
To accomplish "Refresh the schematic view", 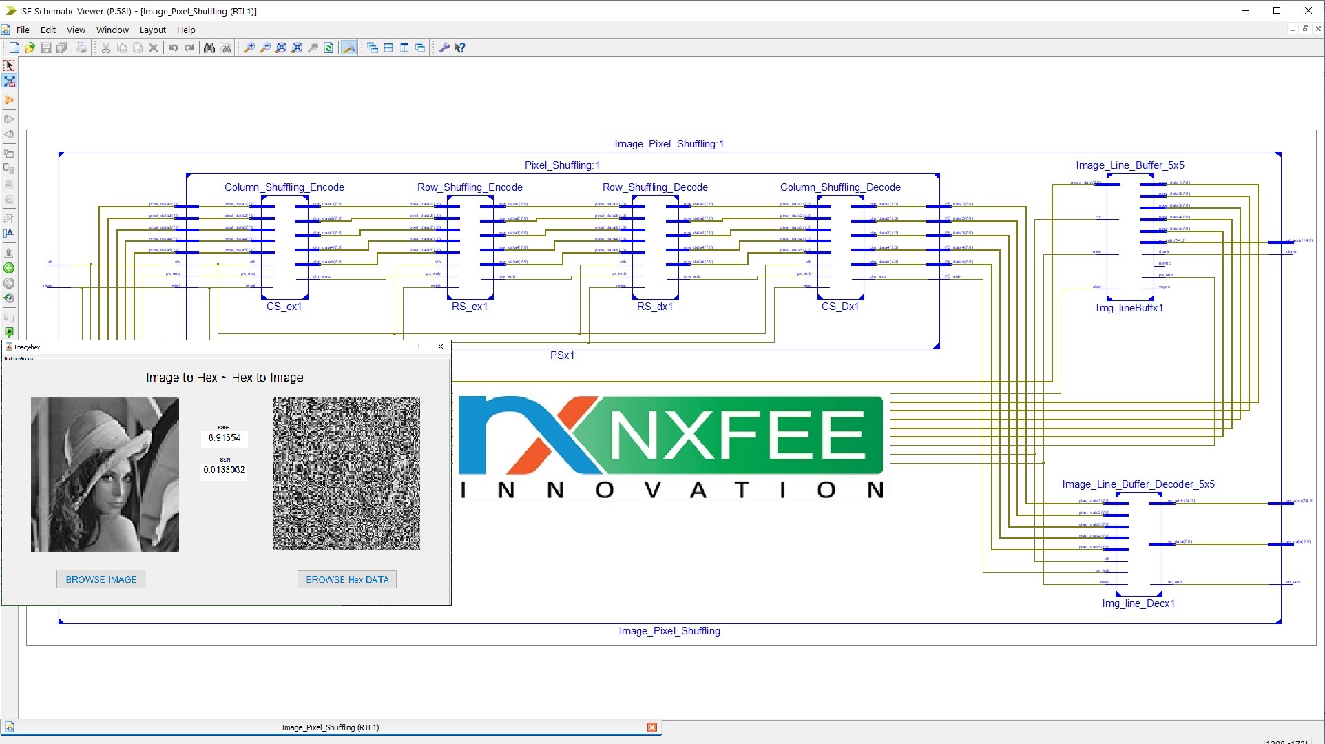I will pos(328,48).
